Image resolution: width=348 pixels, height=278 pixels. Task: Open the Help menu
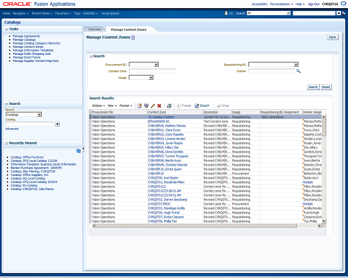point(300,4)
